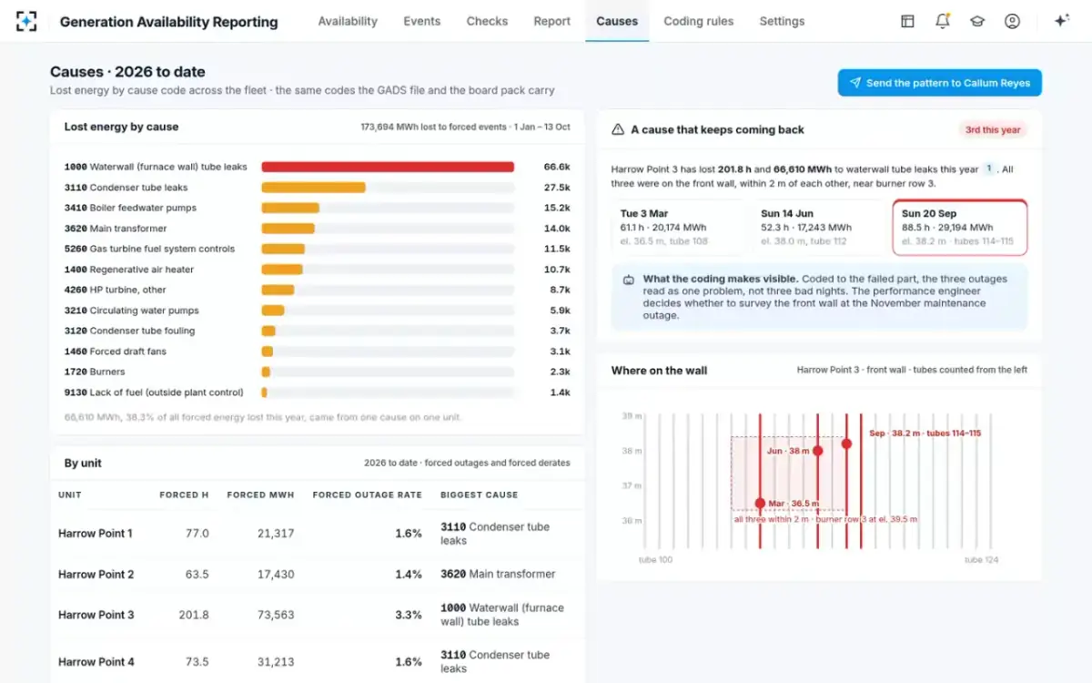Click the UNIT column header

tap(70, 494)
